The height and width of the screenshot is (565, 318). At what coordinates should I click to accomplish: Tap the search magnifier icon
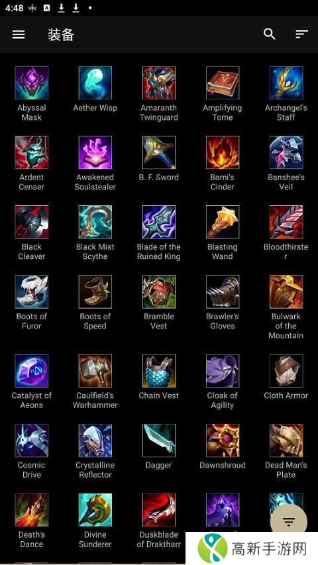[x=270, y=34]
